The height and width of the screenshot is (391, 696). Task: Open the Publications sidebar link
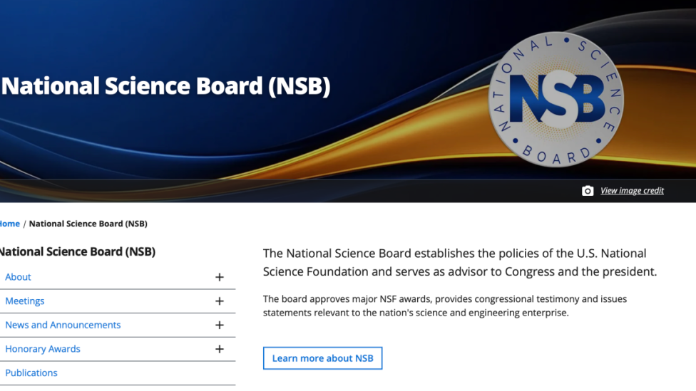(x=31, y=372)
